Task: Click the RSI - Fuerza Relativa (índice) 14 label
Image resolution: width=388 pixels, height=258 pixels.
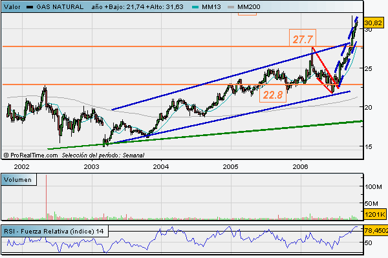Action: coord(54,232)
